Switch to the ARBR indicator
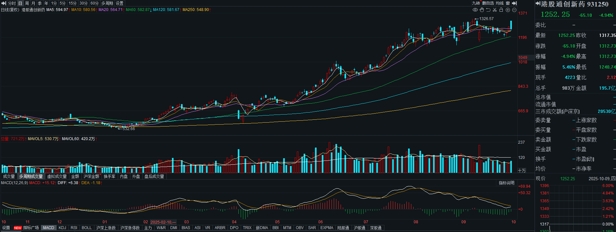 (220, 228)
